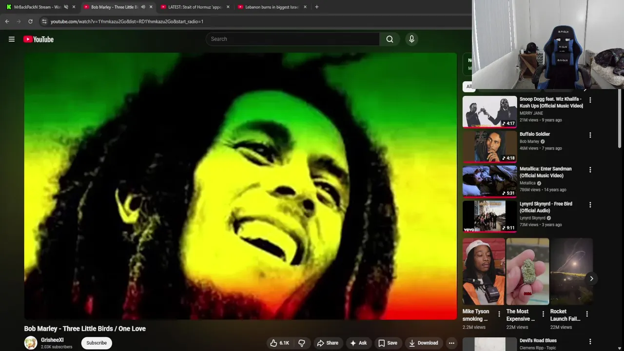This screenshot has height=351, width=624.
Task: Open site information icon in address bar
Action: (x=44, y=21)
